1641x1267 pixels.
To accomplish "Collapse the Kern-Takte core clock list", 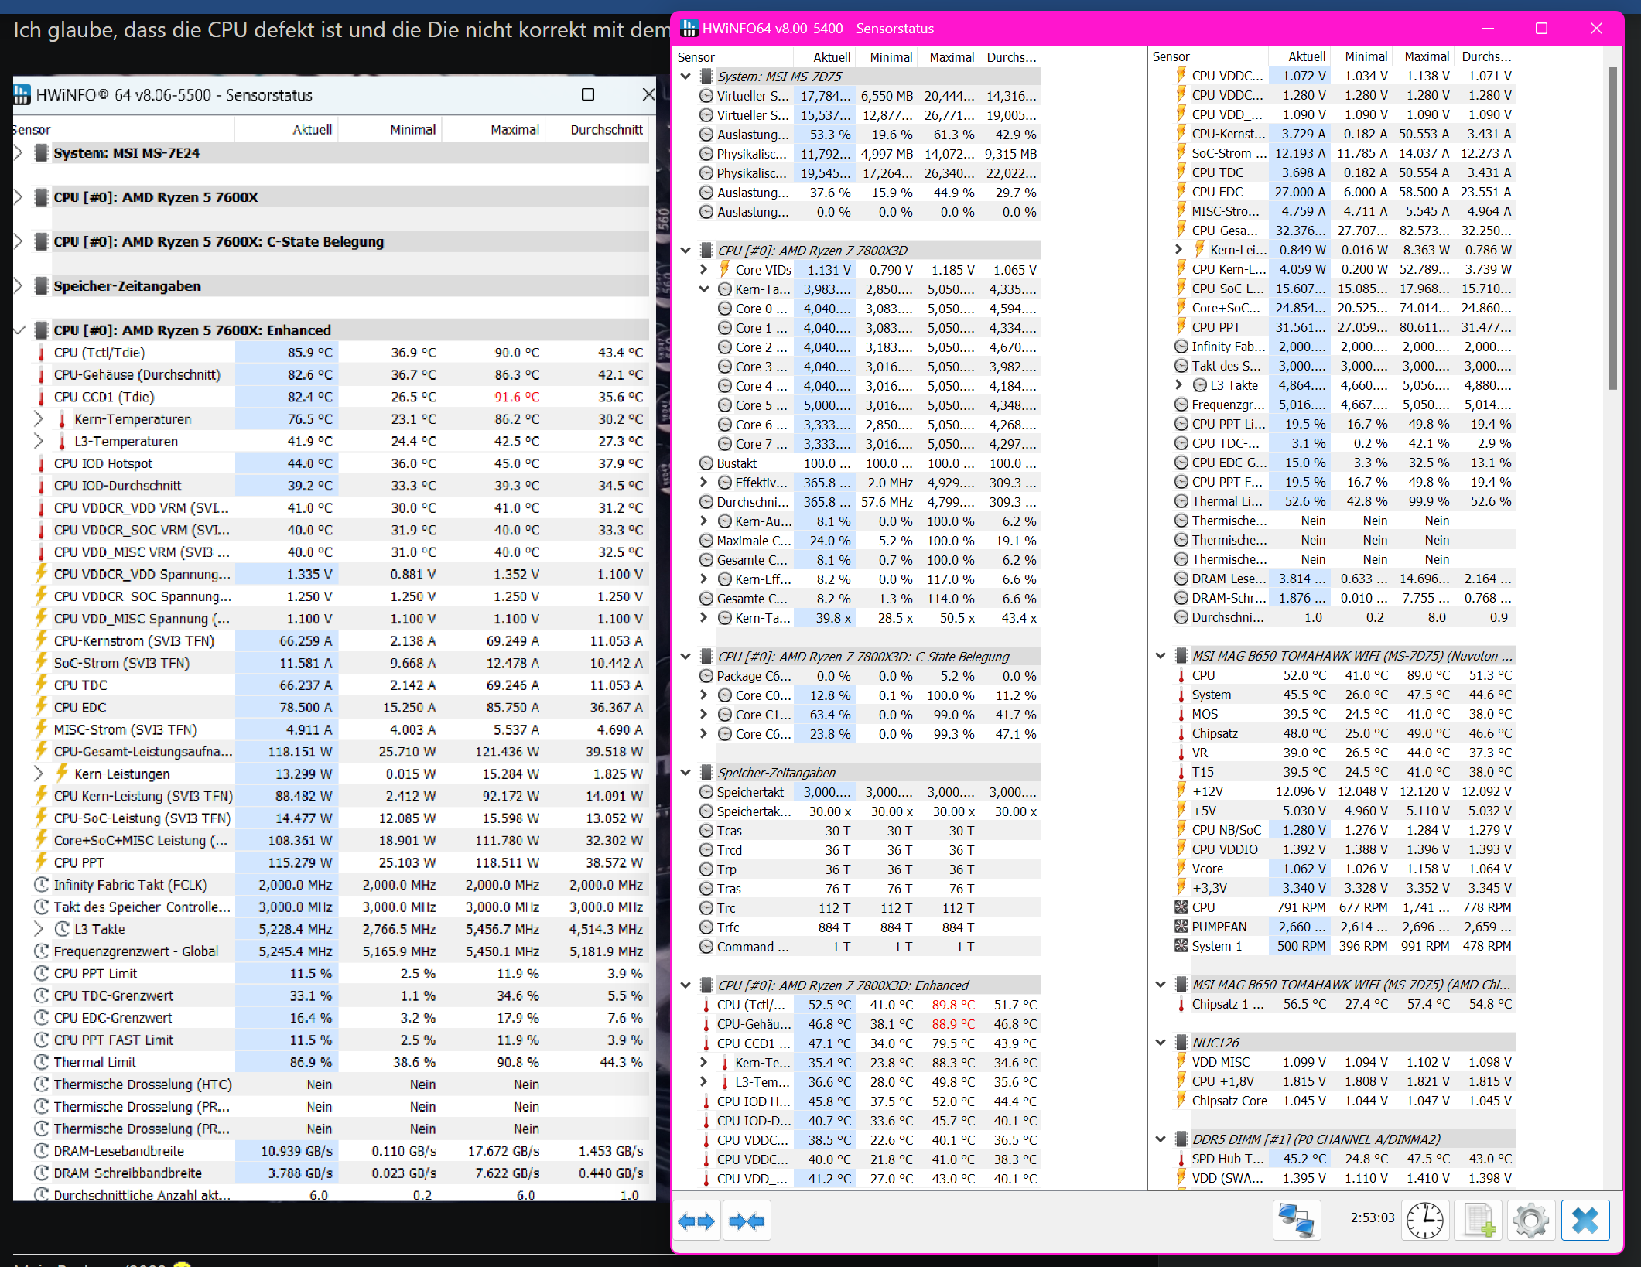I will (x=703, y=289).
